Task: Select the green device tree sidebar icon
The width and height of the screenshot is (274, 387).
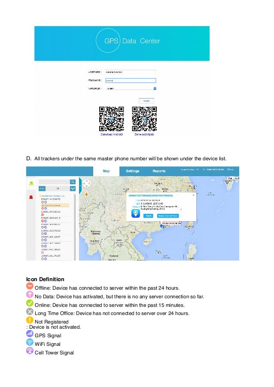Action: (x=31, y=183)
